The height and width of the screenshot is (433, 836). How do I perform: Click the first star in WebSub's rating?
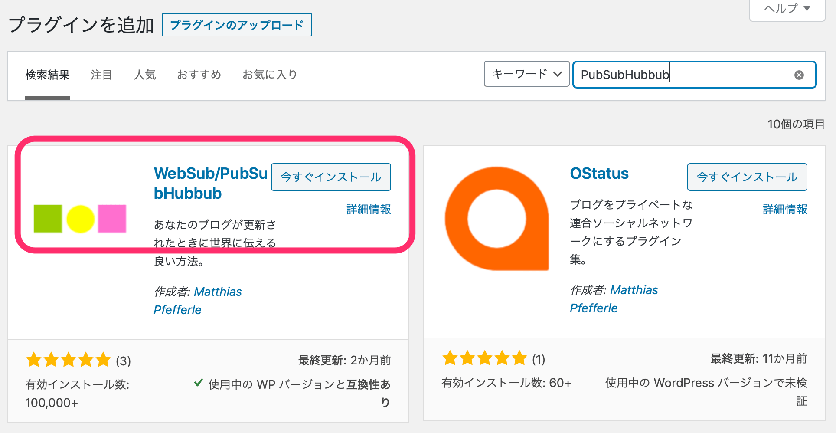click(34, 360)
